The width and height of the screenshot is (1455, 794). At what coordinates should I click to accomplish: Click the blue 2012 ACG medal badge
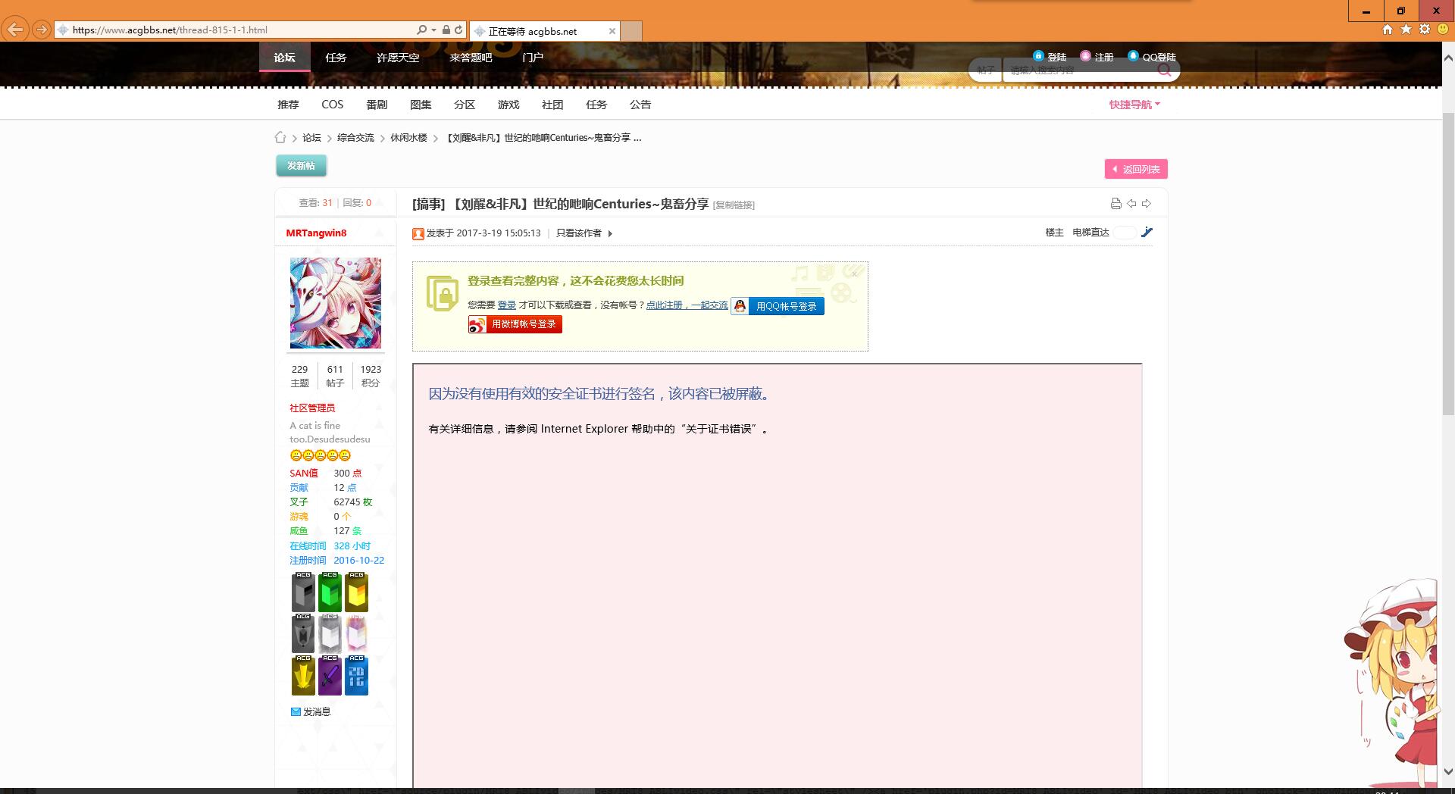(356, 675)
